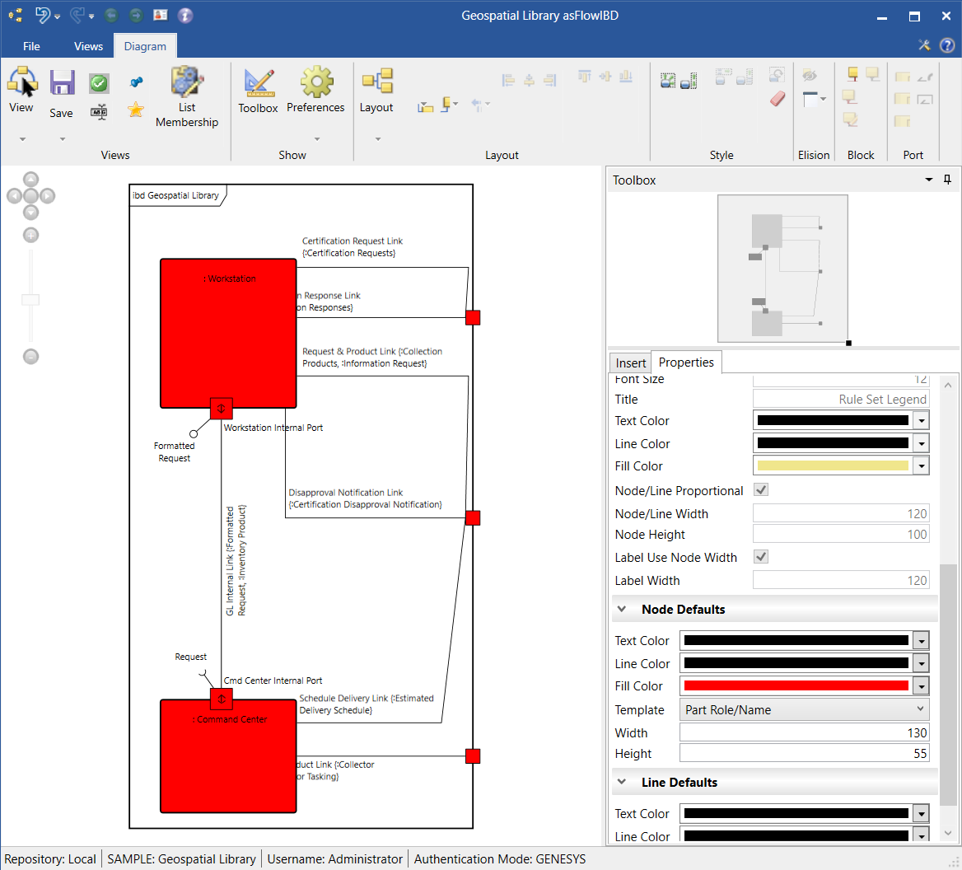Viewport: 962px width, 870px height.
Task: Click the Save diagram icon
Action: (x=62, y=84)
